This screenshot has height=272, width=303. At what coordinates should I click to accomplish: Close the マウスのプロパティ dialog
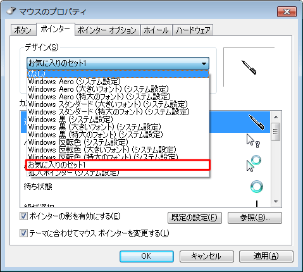click(x=287, y=11)
